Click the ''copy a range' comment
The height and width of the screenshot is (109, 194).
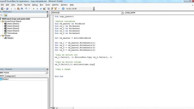coord(63,69)
